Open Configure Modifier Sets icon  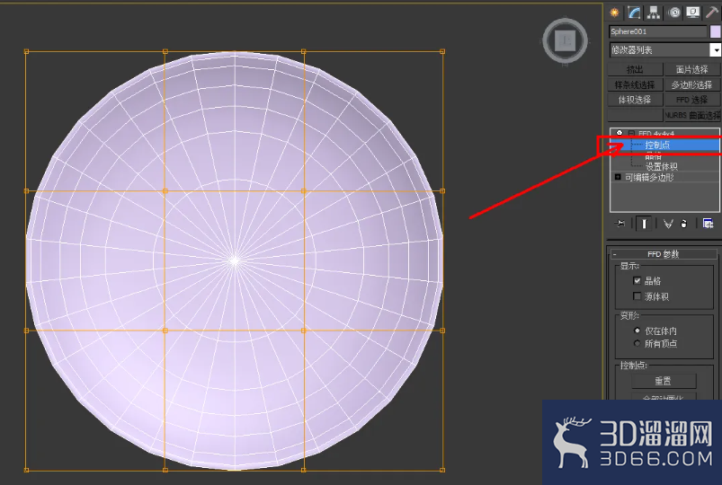click(708, 224)
